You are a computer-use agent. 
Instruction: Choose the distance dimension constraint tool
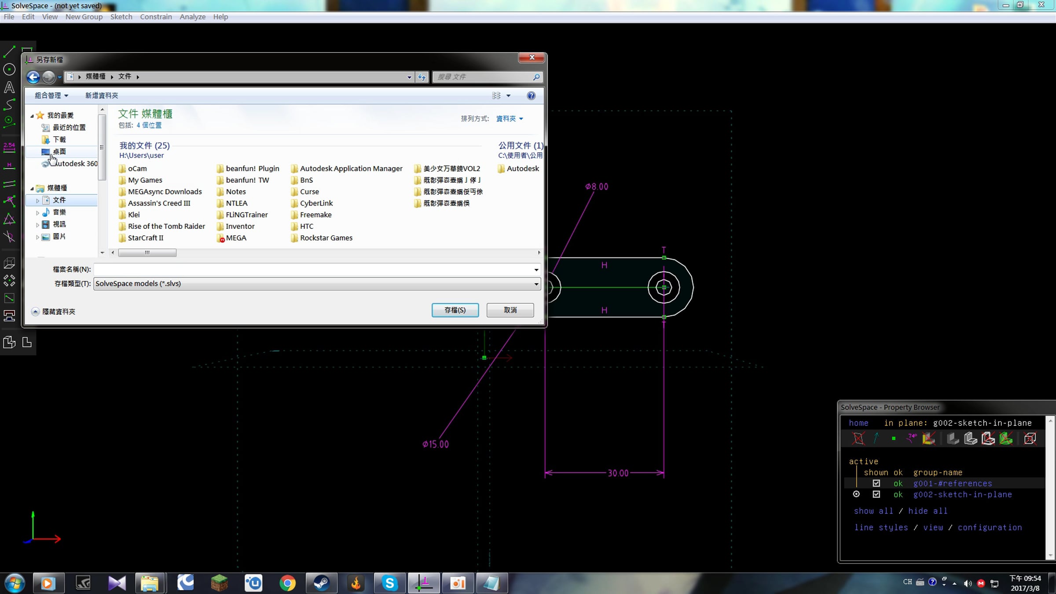pyautogui.click(x=9, y=147)
